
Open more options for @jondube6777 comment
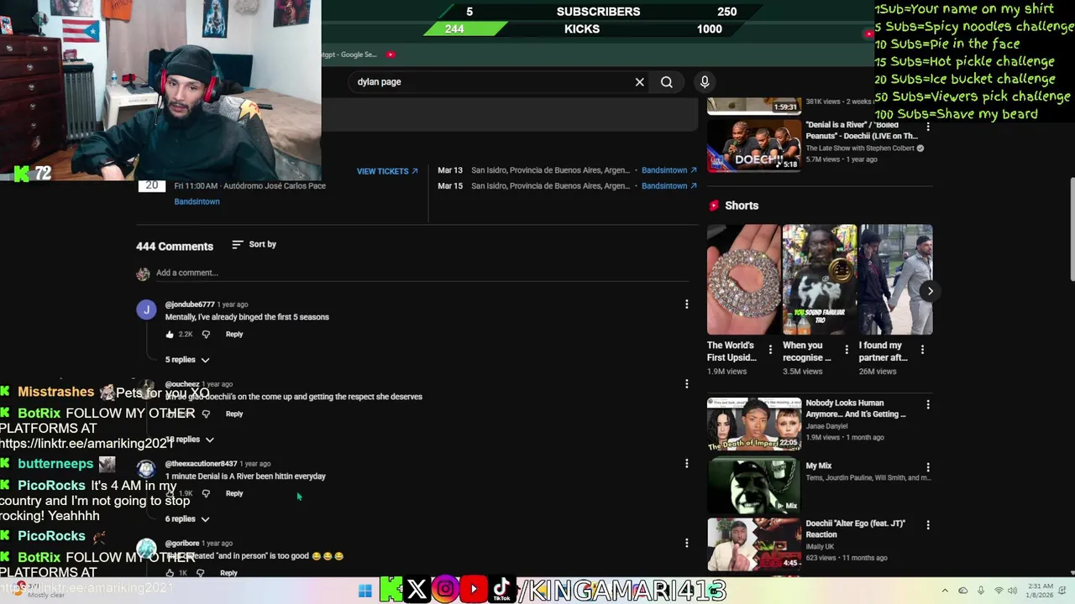pos(686,305)
